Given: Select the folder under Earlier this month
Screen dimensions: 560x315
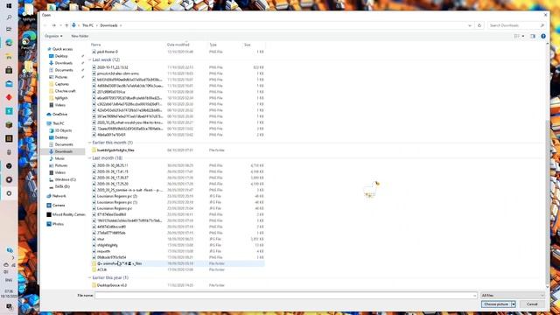Looking at the screenshot, I should [x=178, y=150].
